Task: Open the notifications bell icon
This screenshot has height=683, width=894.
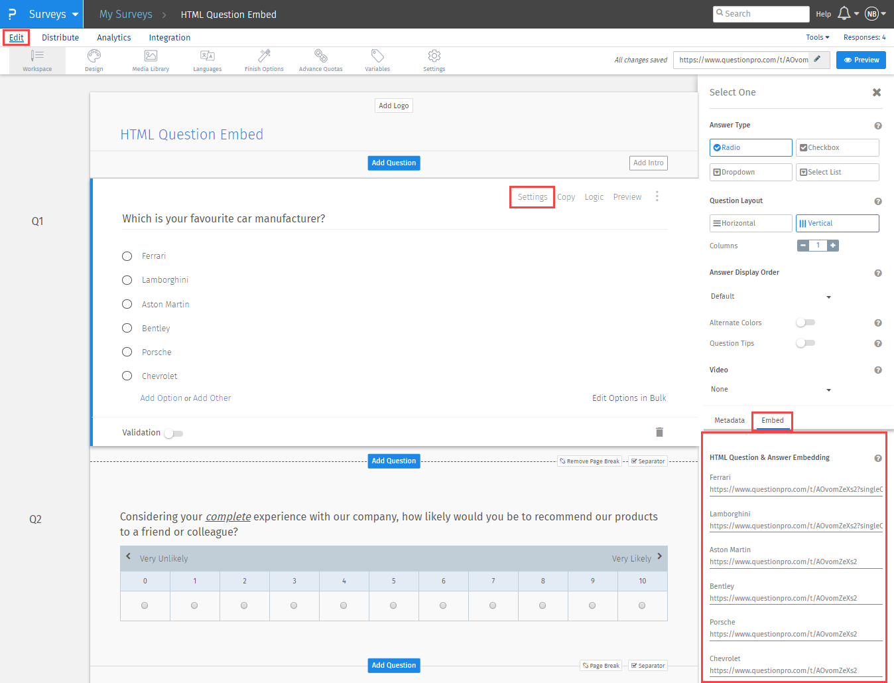Action: [x=844, y=13]
